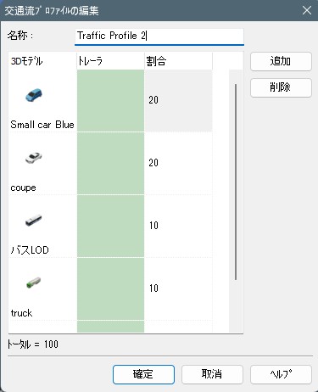Click the trailer cell in the coupe row
The width and height of the screenshot is (318, 392).
110,164
